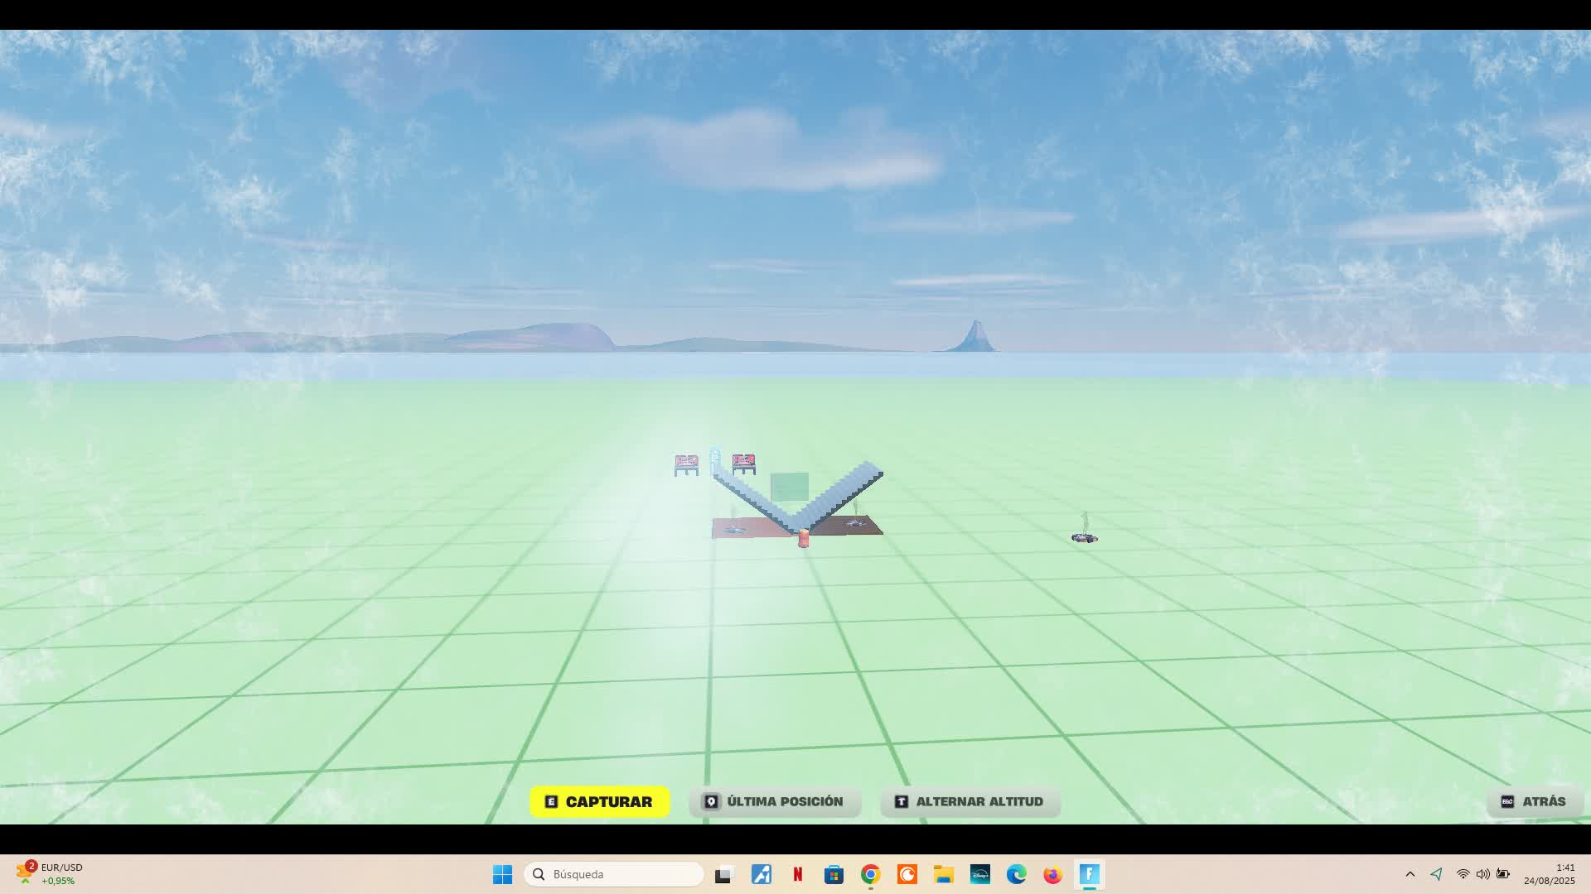Open Microsoft Edge from the taskbar
This screenshot has width=1591, height=894.
point(1017,874)
